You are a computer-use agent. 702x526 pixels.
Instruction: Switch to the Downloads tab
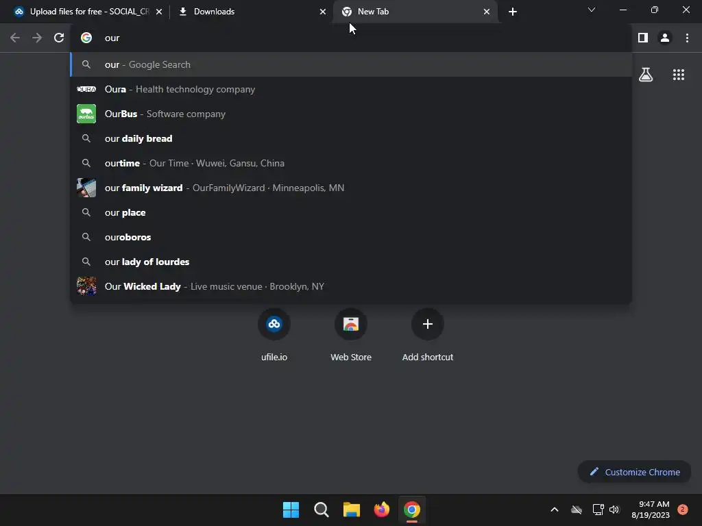pyautogui.click(x=251, y=12)
